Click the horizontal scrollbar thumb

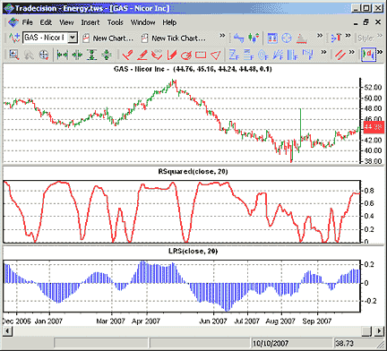click(366, 330)
